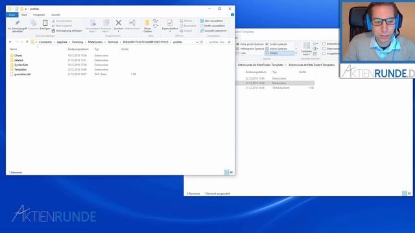Click the Löschen X icon
Viewport: 415px width, 233px height.
[x=119, y=23]
